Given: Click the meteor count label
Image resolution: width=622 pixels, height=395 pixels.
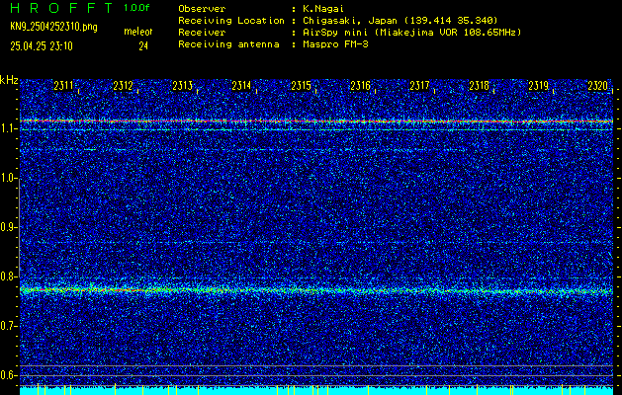Looking at the screenshot, I should (138, 32).
